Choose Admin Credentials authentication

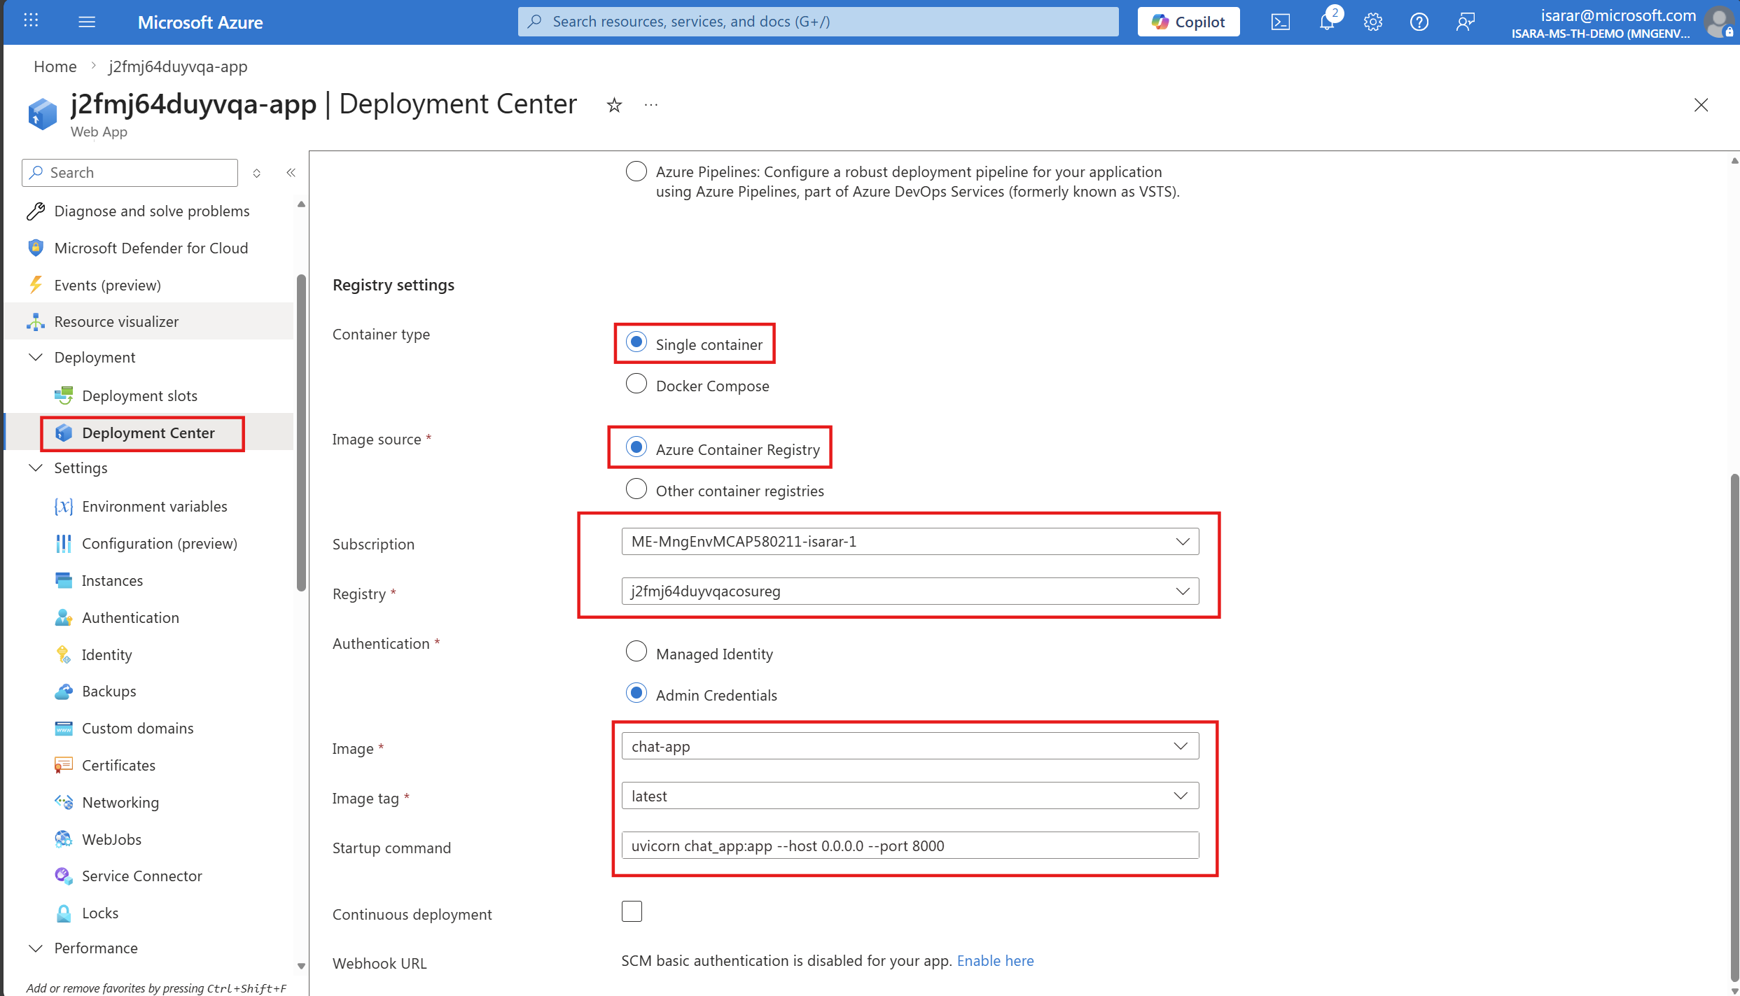pyautogui.click(x=636, y=693)
